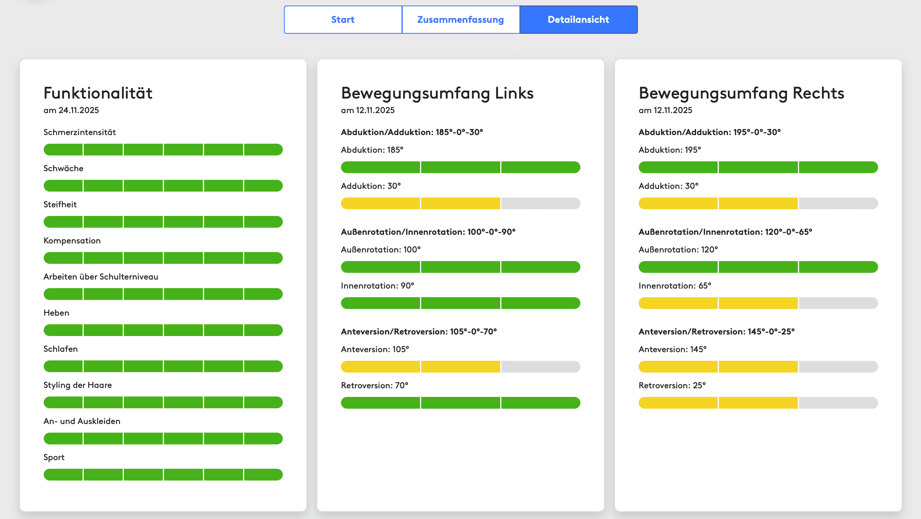The width and height of the screenshot is (921, 519).
Task: Click the left Anteversion 105° bar
Action: [x=460, y=367]
